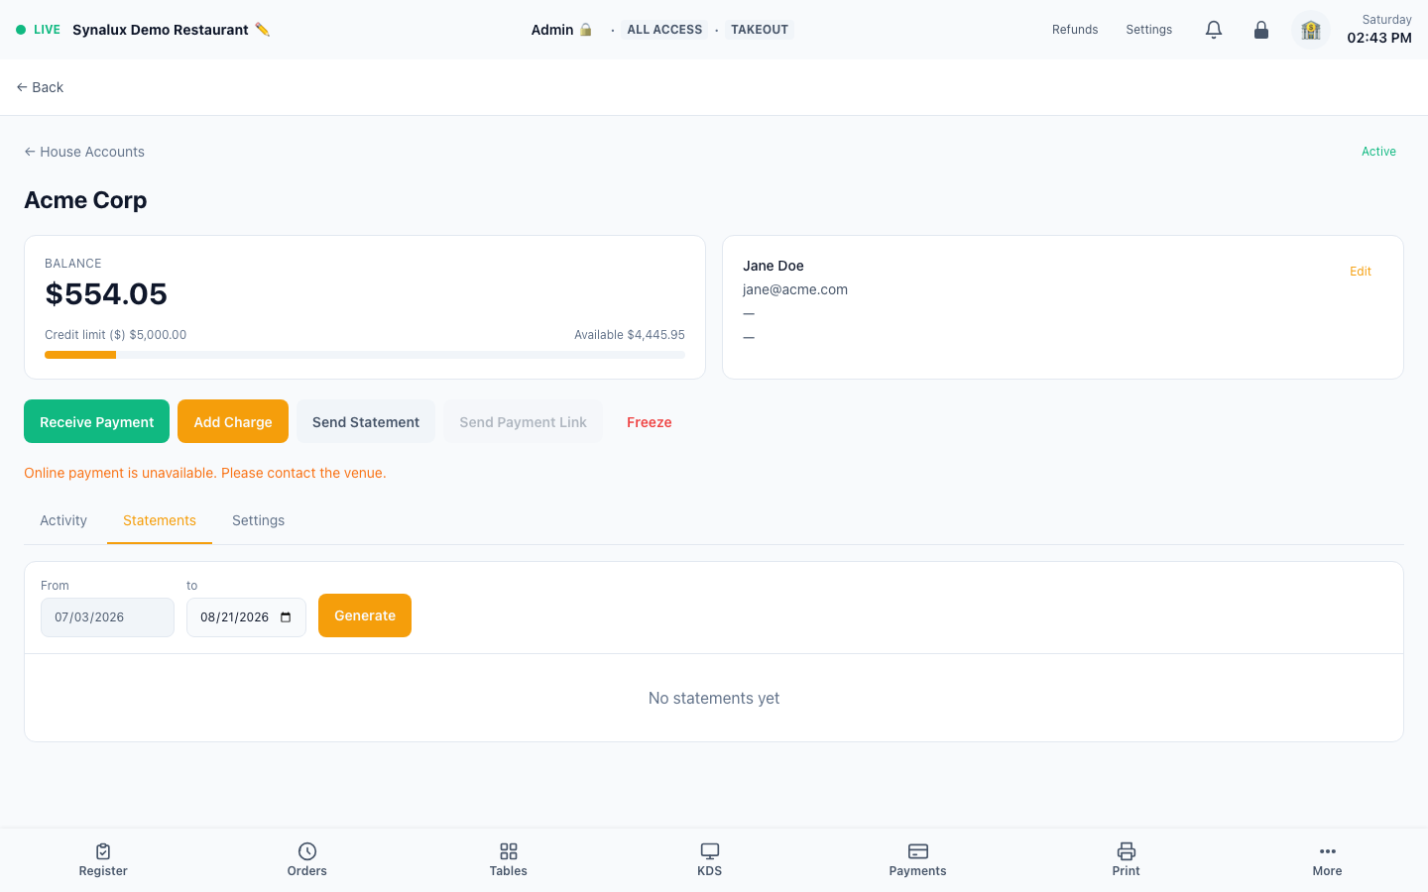
Task: Open the Payments card icon
Action: click(918, 851)
